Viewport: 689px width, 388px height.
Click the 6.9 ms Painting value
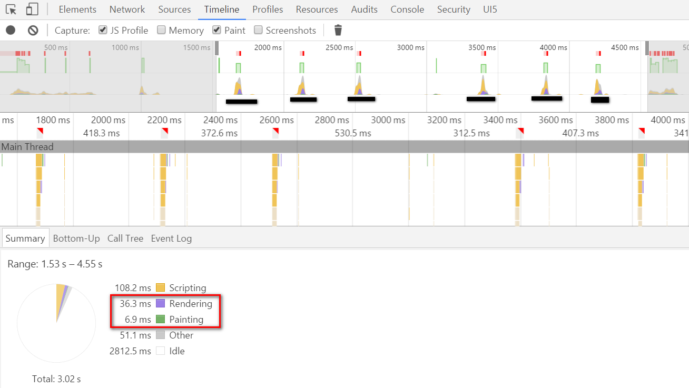138,320
